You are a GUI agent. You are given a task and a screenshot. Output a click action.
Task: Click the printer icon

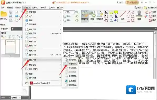[x=11, y=16]
